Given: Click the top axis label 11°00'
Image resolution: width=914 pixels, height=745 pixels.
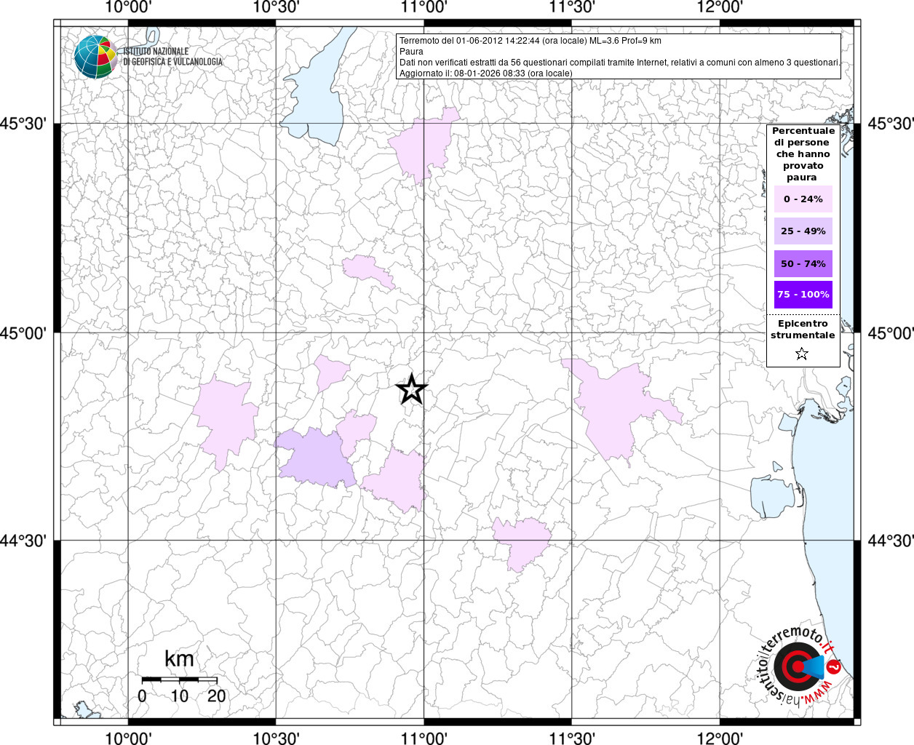Looking at the screenshot, I should coord(424,7).
